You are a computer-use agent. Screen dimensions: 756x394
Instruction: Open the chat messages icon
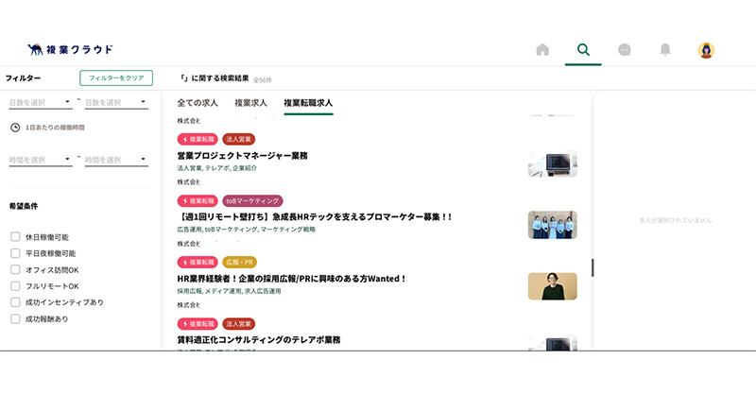point(625,50)
